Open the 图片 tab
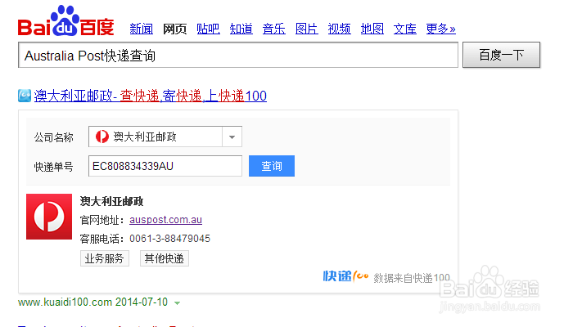The image size is (573, 327). click(x=307, y=29)
